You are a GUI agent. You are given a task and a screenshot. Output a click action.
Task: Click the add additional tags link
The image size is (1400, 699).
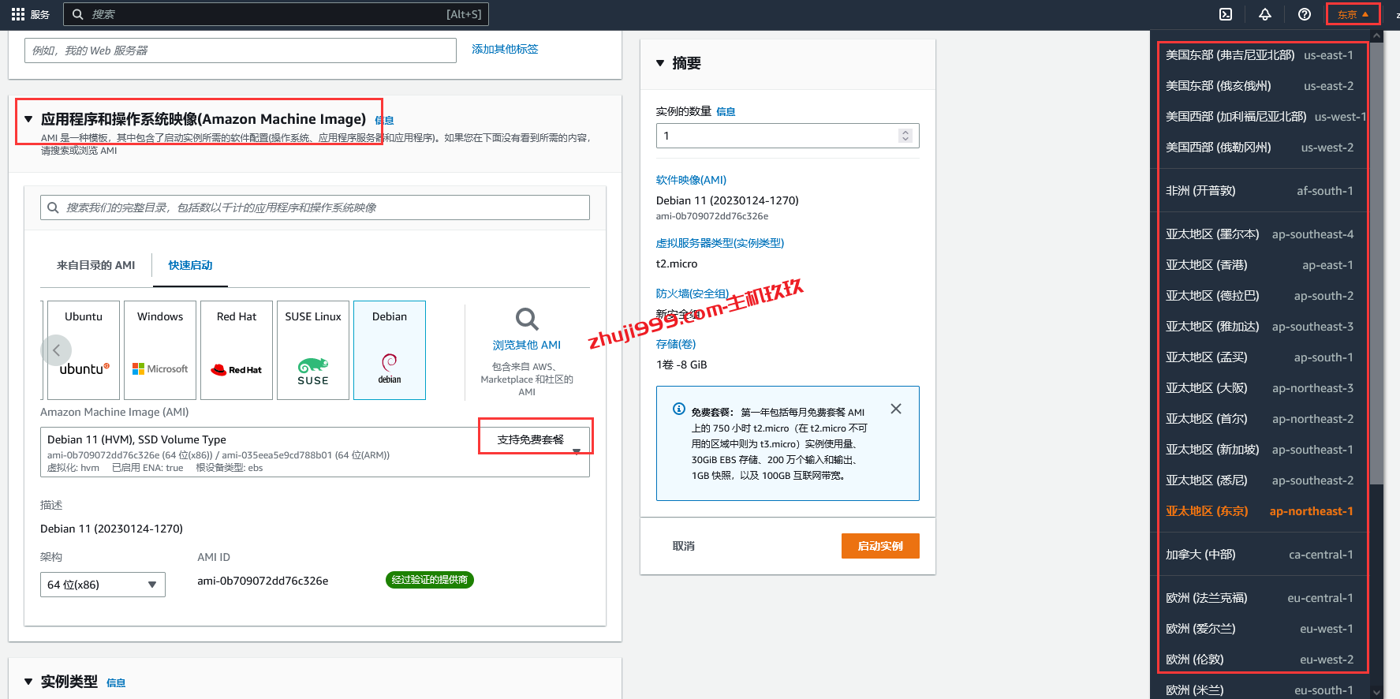coord(505,49)
